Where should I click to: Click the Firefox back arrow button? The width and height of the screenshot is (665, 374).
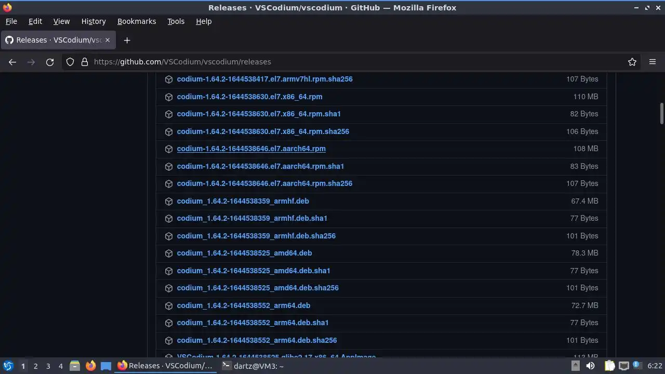click(12, 62)
